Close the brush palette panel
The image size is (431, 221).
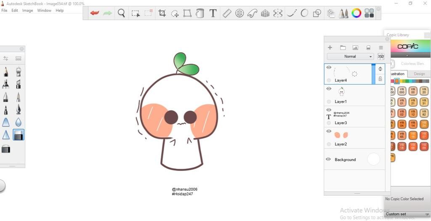[22, 49]
